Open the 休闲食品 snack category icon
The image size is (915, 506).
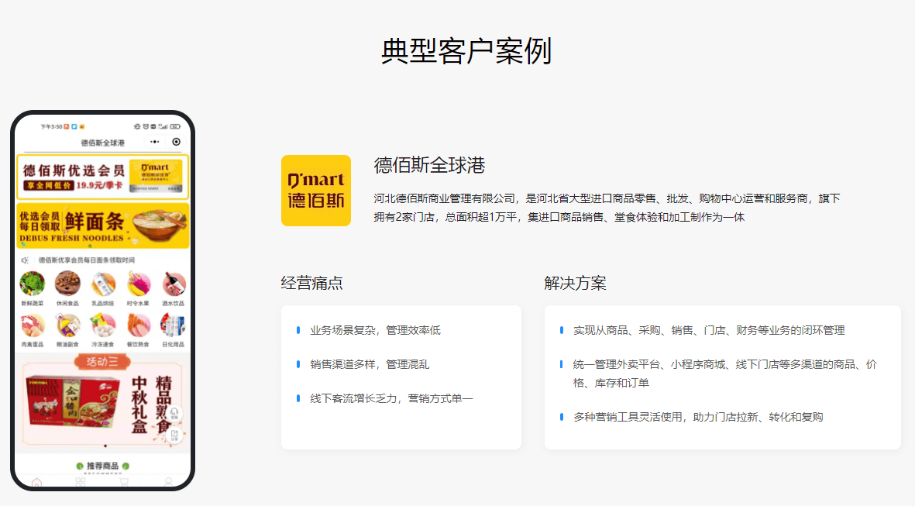67,284
